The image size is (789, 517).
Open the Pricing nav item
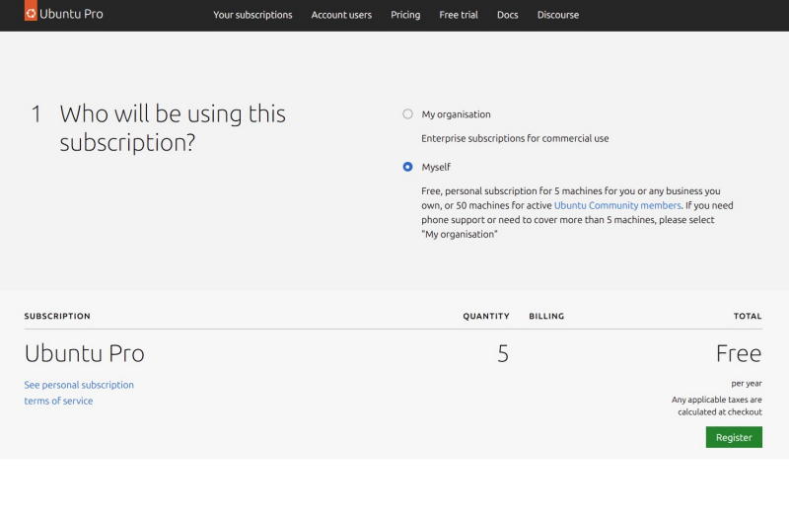click(x=405, y=15)
